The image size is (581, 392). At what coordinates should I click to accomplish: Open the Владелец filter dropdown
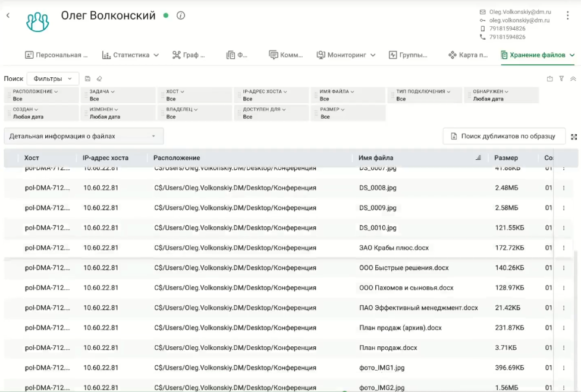coord(195,113)
